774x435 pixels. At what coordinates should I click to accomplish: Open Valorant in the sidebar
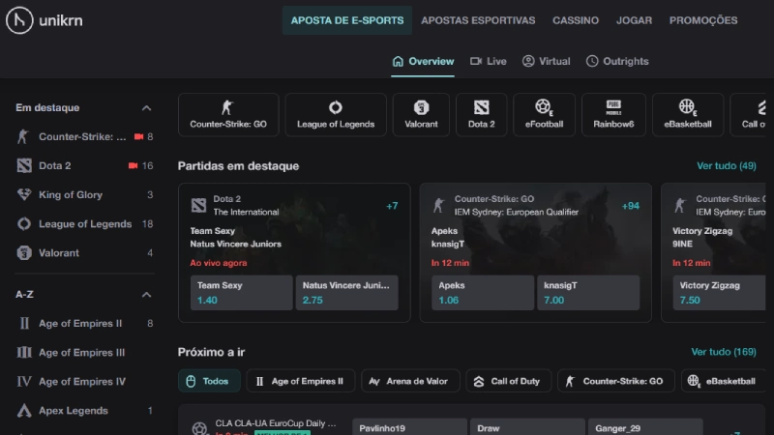[x=84, y=253]
